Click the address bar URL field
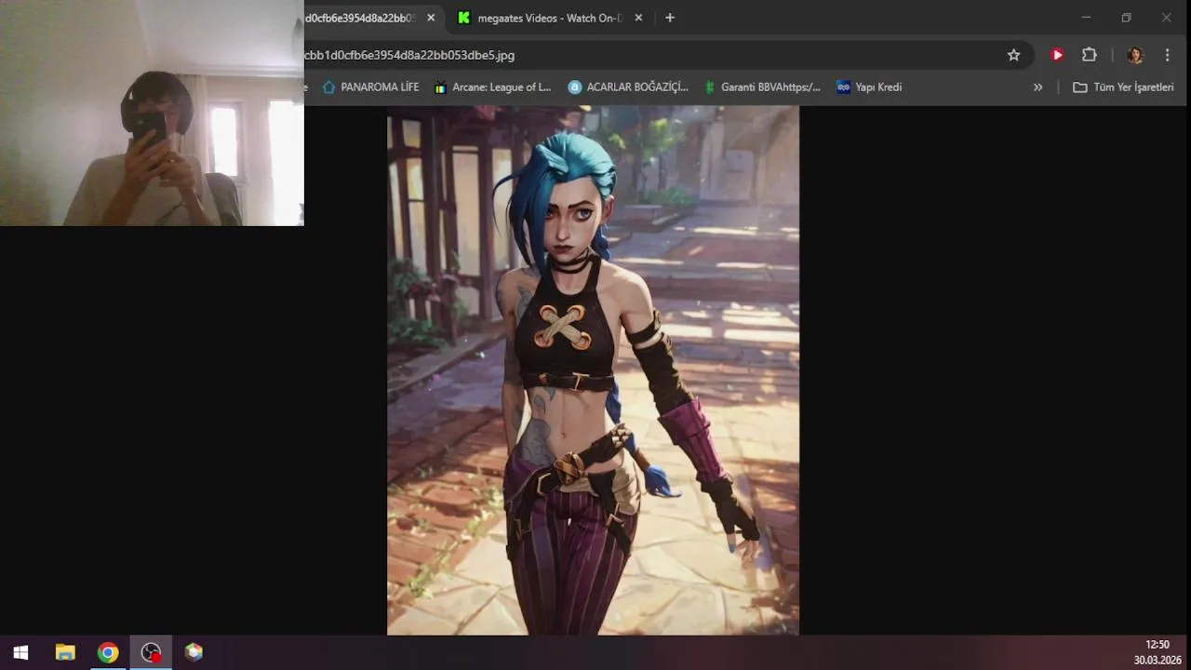Image resolution: width=1191 pixels, height=670 pixels. [651, 55]
